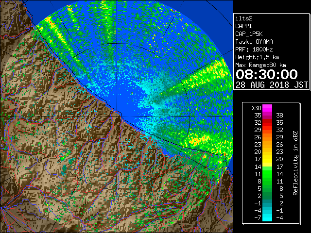Click the "Reflectivity in dBZ" legend title
This screenshot has height=233, width=311.
295,163
